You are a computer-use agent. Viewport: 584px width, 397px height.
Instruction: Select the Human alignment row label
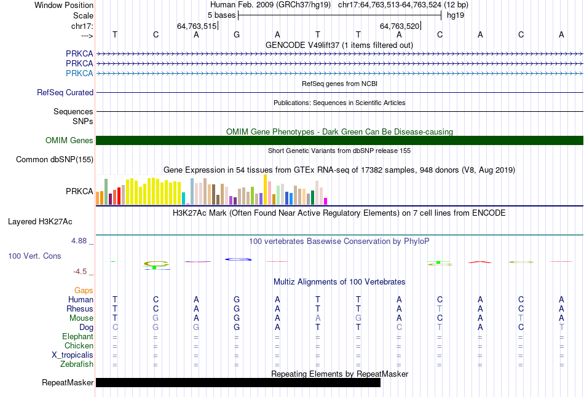[81, 299]
